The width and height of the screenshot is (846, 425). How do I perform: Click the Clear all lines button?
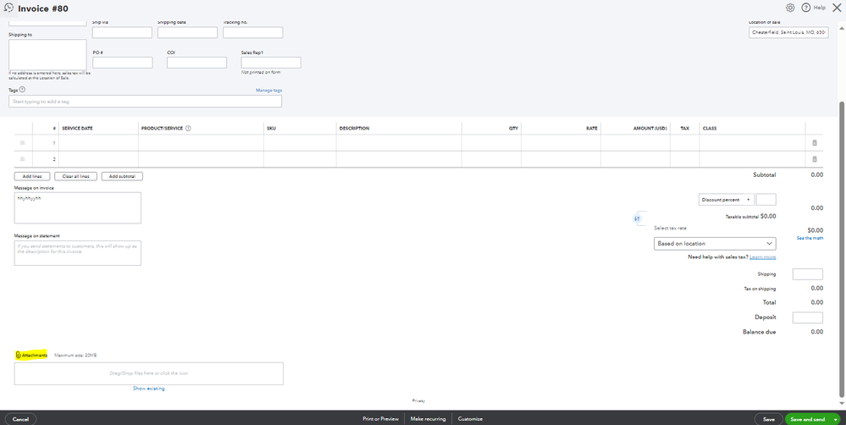[75, 176]
